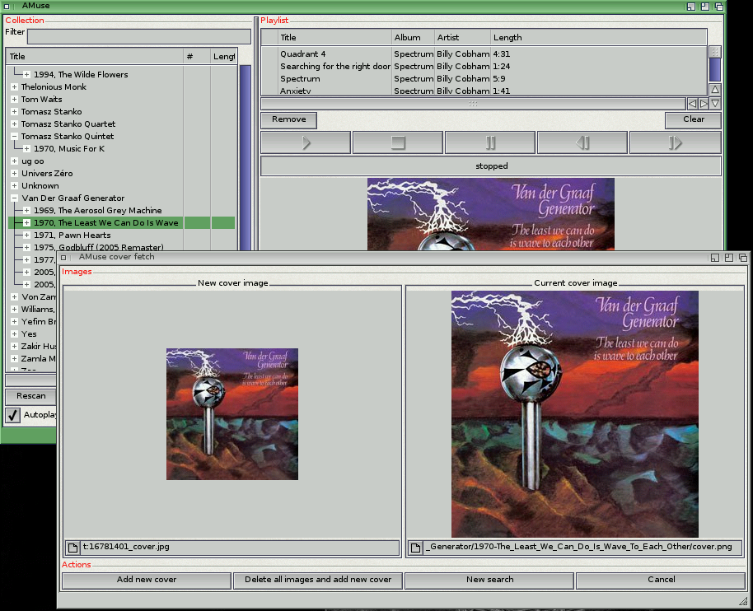
Task: Click the AMuse cover fetch window close gadget
Action: (x=63, y=257)
